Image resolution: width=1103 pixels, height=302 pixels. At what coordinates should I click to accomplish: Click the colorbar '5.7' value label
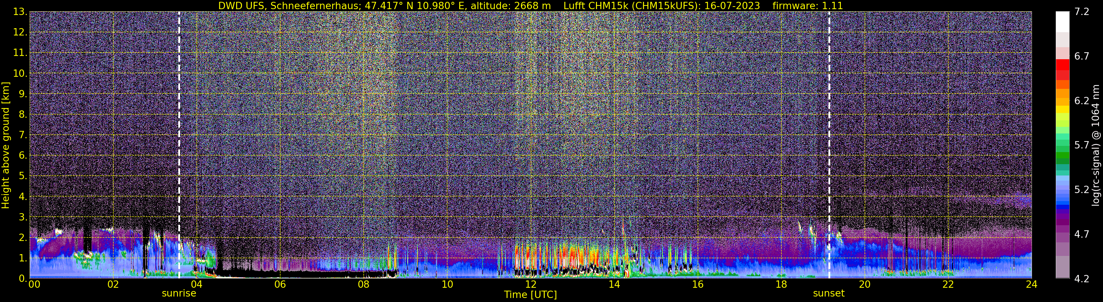pos(1082,146)
